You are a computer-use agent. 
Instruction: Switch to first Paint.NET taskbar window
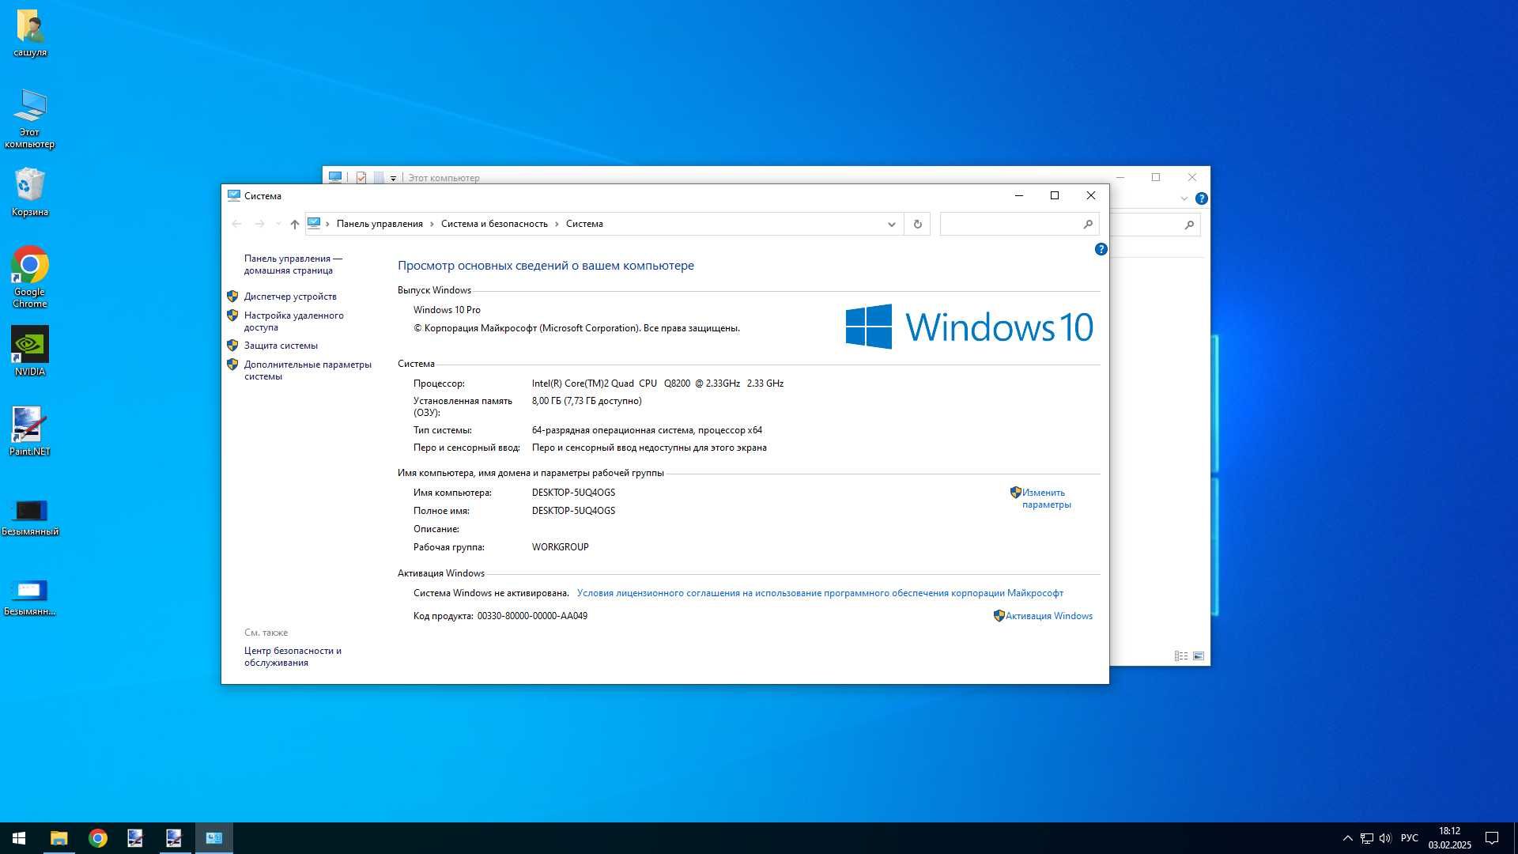[135, 838]
